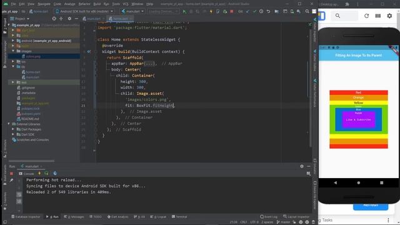400x225 pixels.
Task: Stop the app with the red toolbar square
Action: point(232,11)
